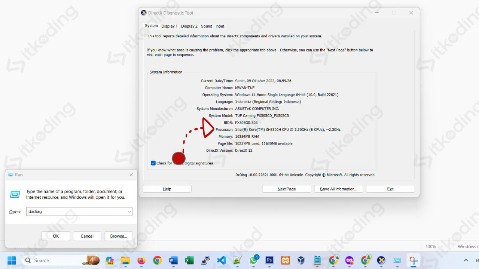Switch to the Run dialog taskbar icon
The width and height of the screenshot is (479, 269).
(x=397, y=260)
